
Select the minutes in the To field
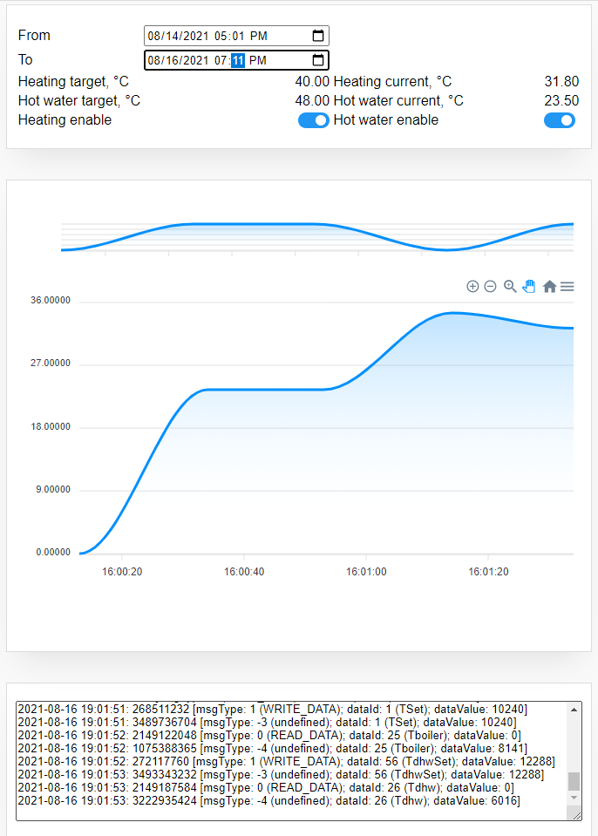click(x=238, y=60)
